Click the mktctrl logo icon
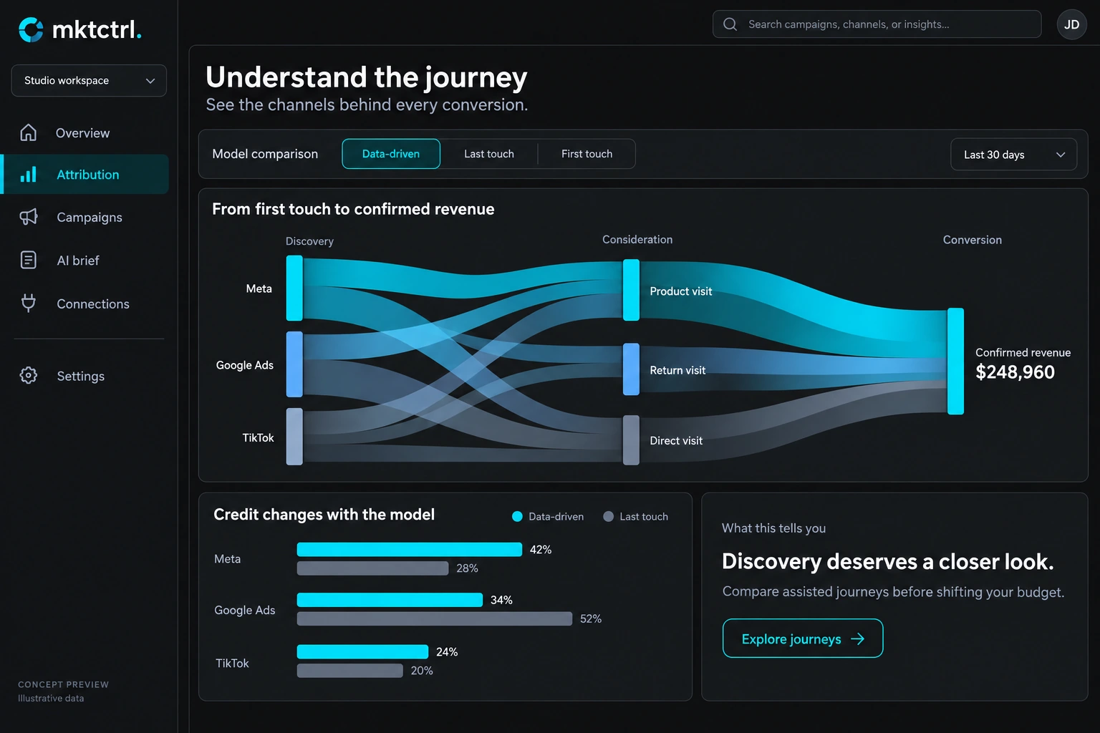 point(31,29)
